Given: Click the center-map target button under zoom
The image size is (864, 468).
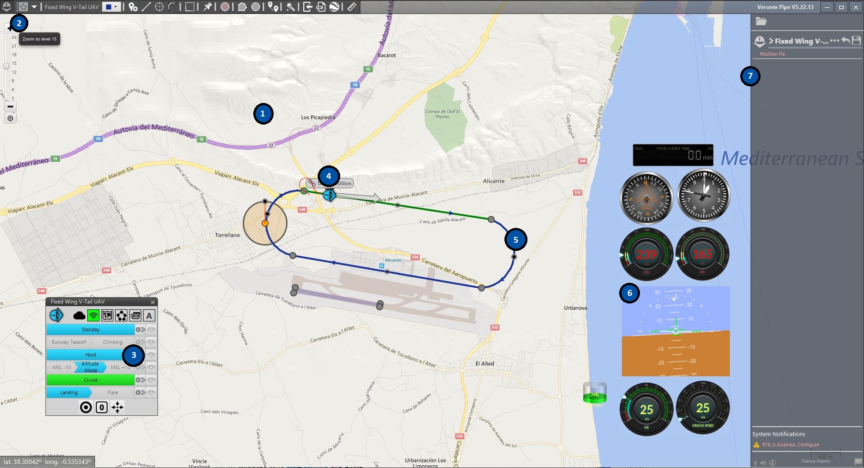Looking at the screenshot, I should pyautogui.click(x=10, y=118).
